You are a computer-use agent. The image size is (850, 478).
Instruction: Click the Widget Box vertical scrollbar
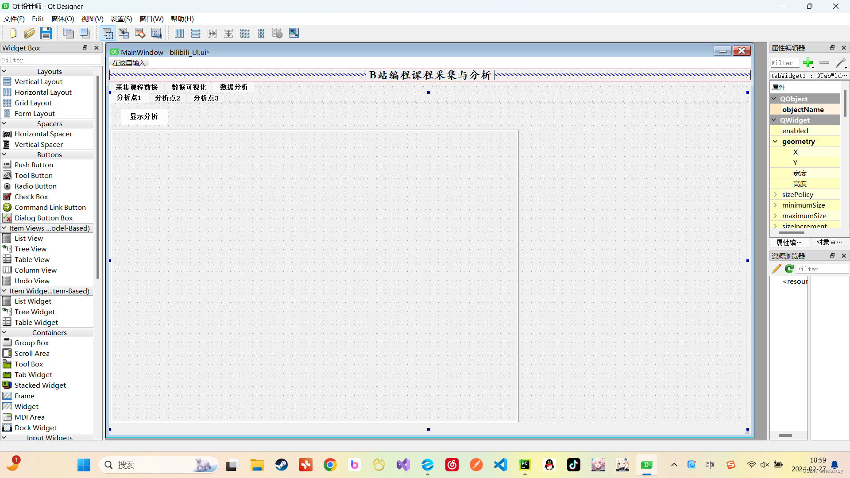[98, 177]
